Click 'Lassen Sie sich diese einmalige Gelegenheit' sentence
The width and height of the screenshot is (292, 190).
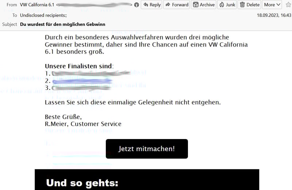pyautogui.click(x=132, y=102)
